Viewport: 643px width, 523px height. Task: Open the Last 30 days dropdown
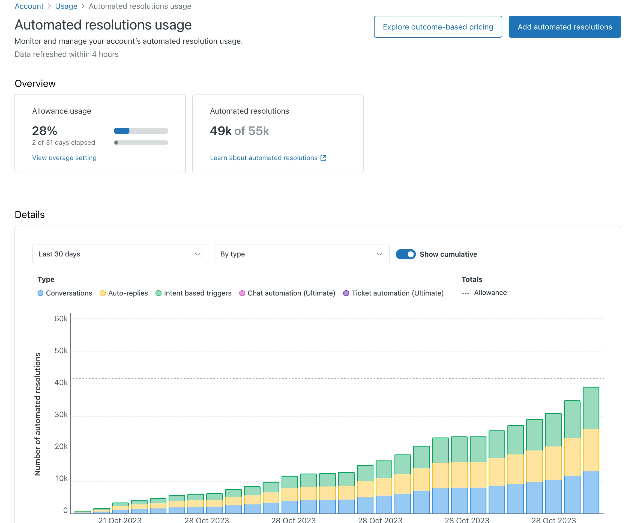120,254
